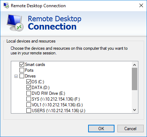Viewport: 147px width, 137px height.
Task: Select the 'USERS (\\10.212.154.136) (J:)' label
Action: tap(59, 111)
